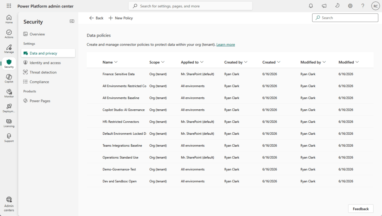Open Actions in left rail
382x216 pixels.
pyautogui.click(x=9, y=34)
